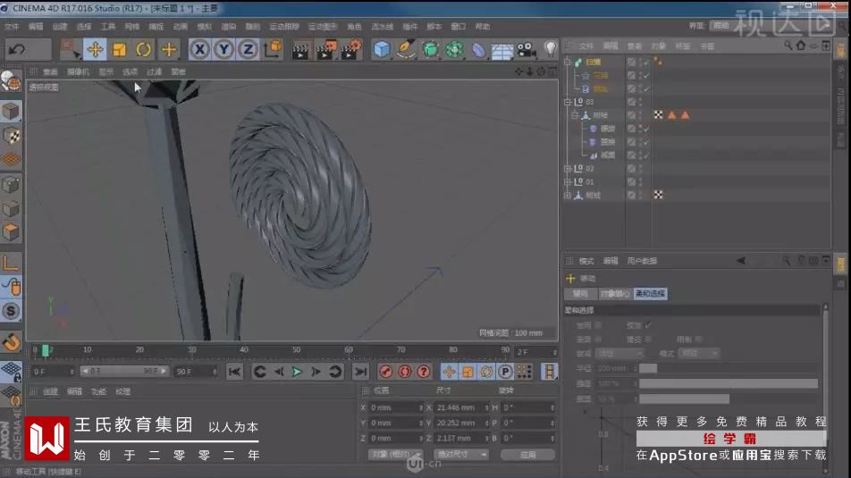Click the green generator subdivision icon

tap(430, 49)
